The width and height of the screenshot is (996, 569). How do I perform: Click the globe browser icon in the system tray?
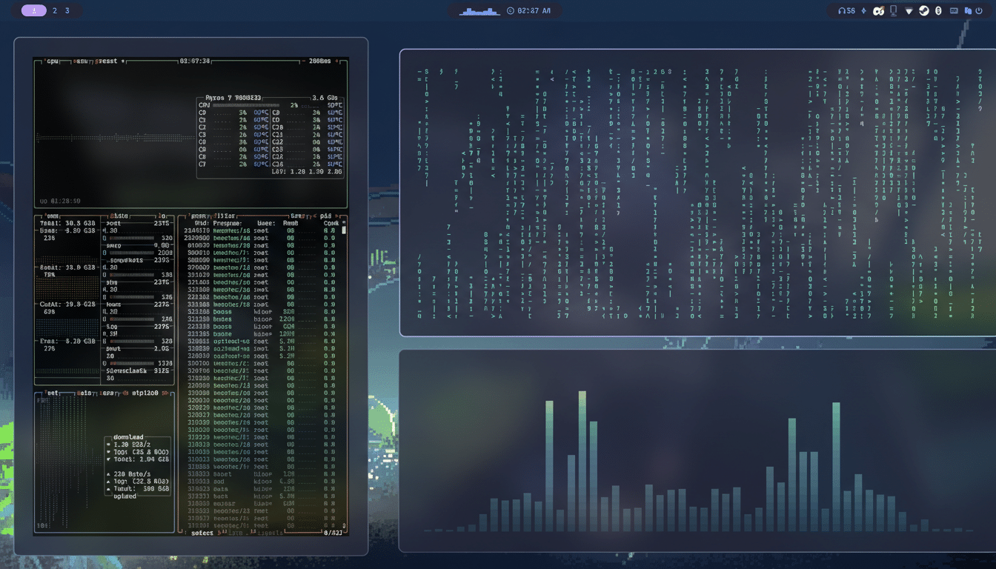923,10
